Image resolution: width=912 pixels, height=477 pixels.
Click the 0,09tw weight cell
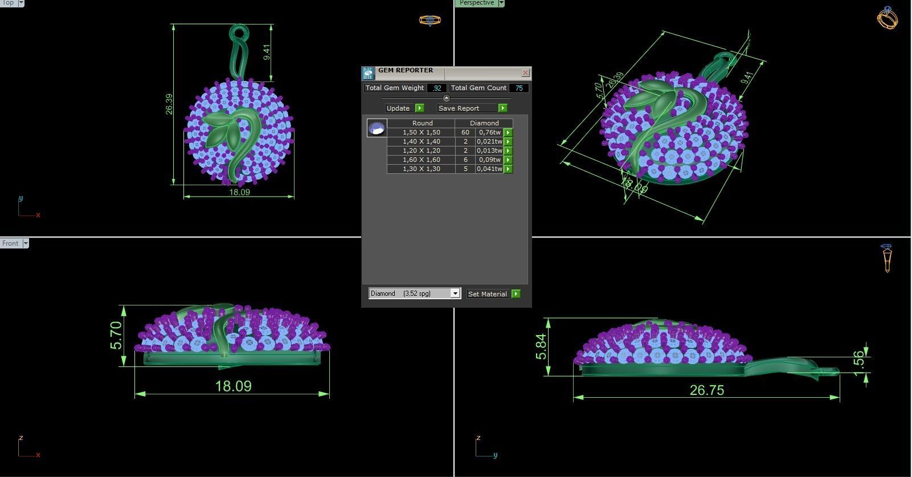coord(490,160)
